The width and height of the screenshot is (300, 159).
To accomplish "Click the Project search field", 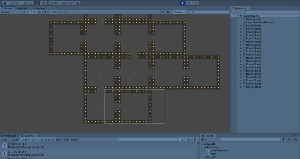I will tap(250, 139).
